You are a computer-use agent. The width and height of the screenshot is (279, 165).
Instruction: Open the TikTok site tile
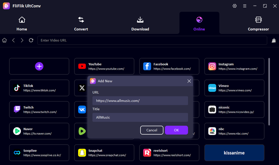(39, 88)
